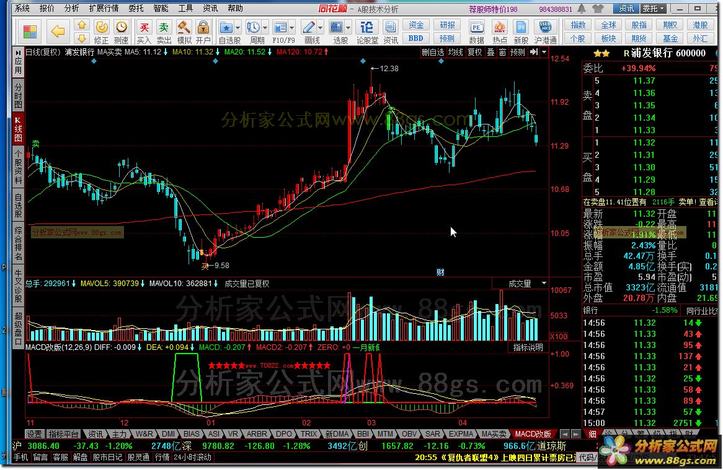Open the 智能 menu

click(x=161, y=8)
